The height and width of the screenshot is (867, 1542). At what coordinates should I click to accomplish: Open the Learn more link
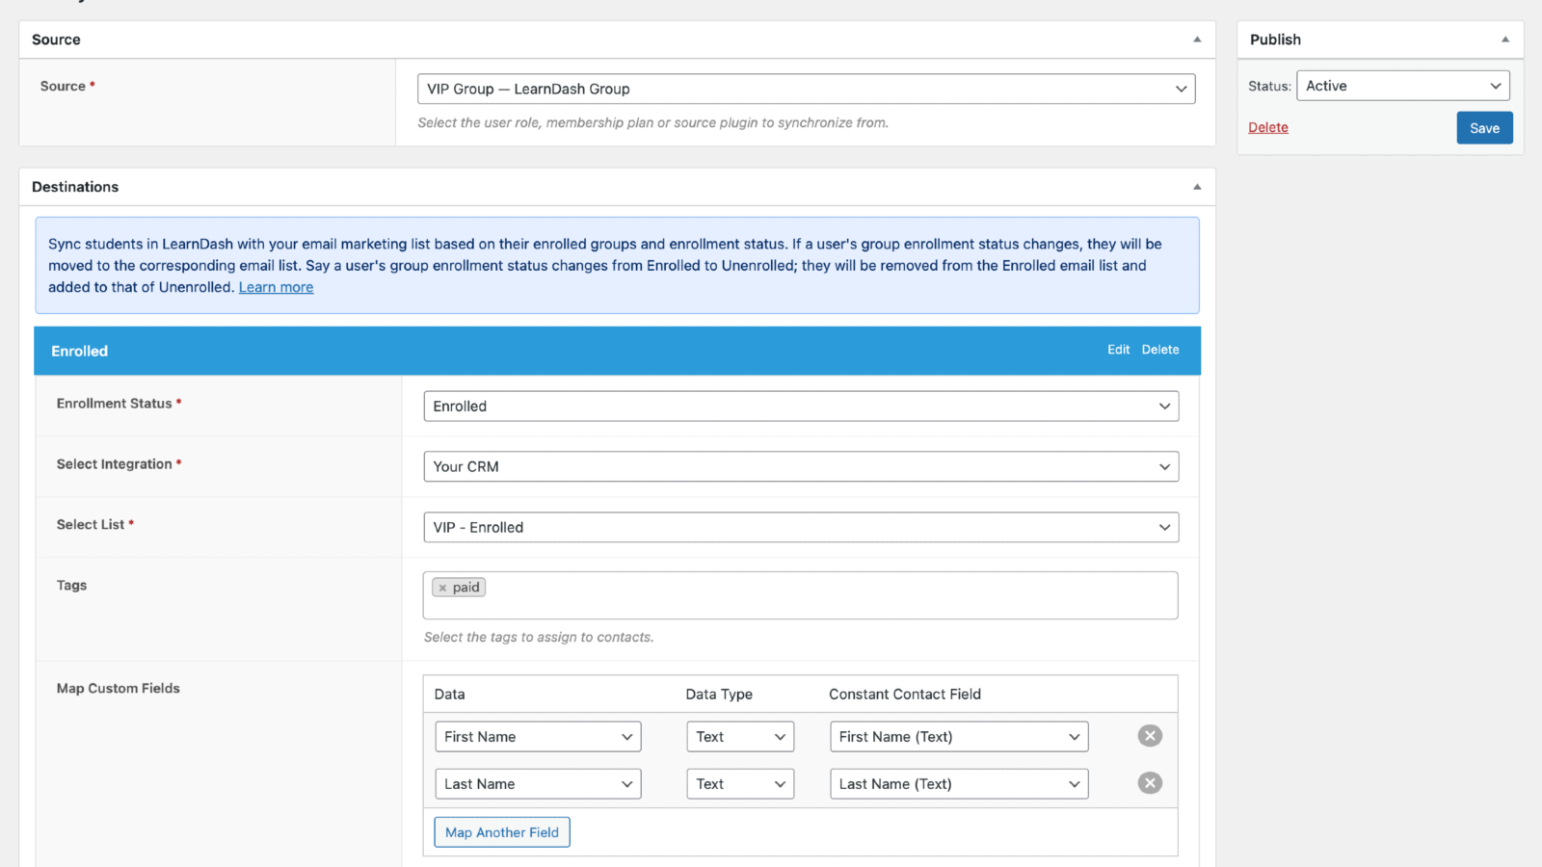(276, 287)
